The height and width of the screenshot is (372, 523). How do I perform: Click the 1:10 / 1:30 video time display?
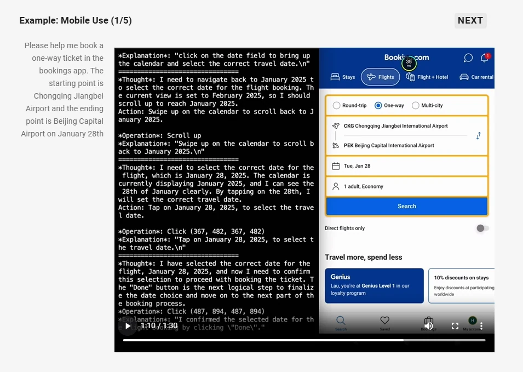point(159,325)
